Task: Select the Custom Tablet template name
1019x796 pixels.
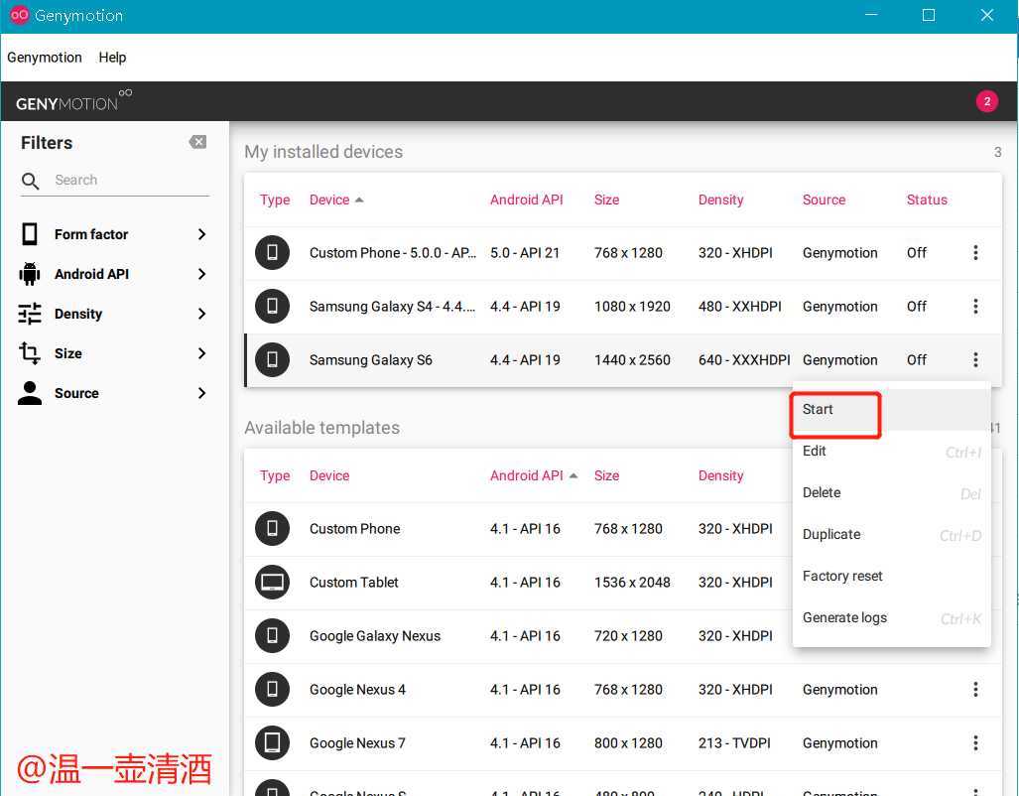Action: click(353, 582)
